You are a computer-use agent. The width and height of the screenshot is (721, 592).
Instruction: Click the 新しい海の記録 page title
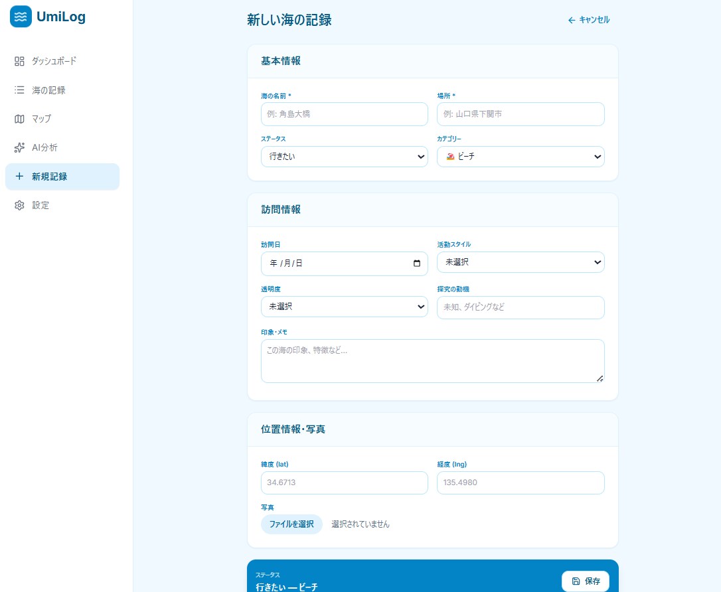pyautogui.click(x=289, y=20)
